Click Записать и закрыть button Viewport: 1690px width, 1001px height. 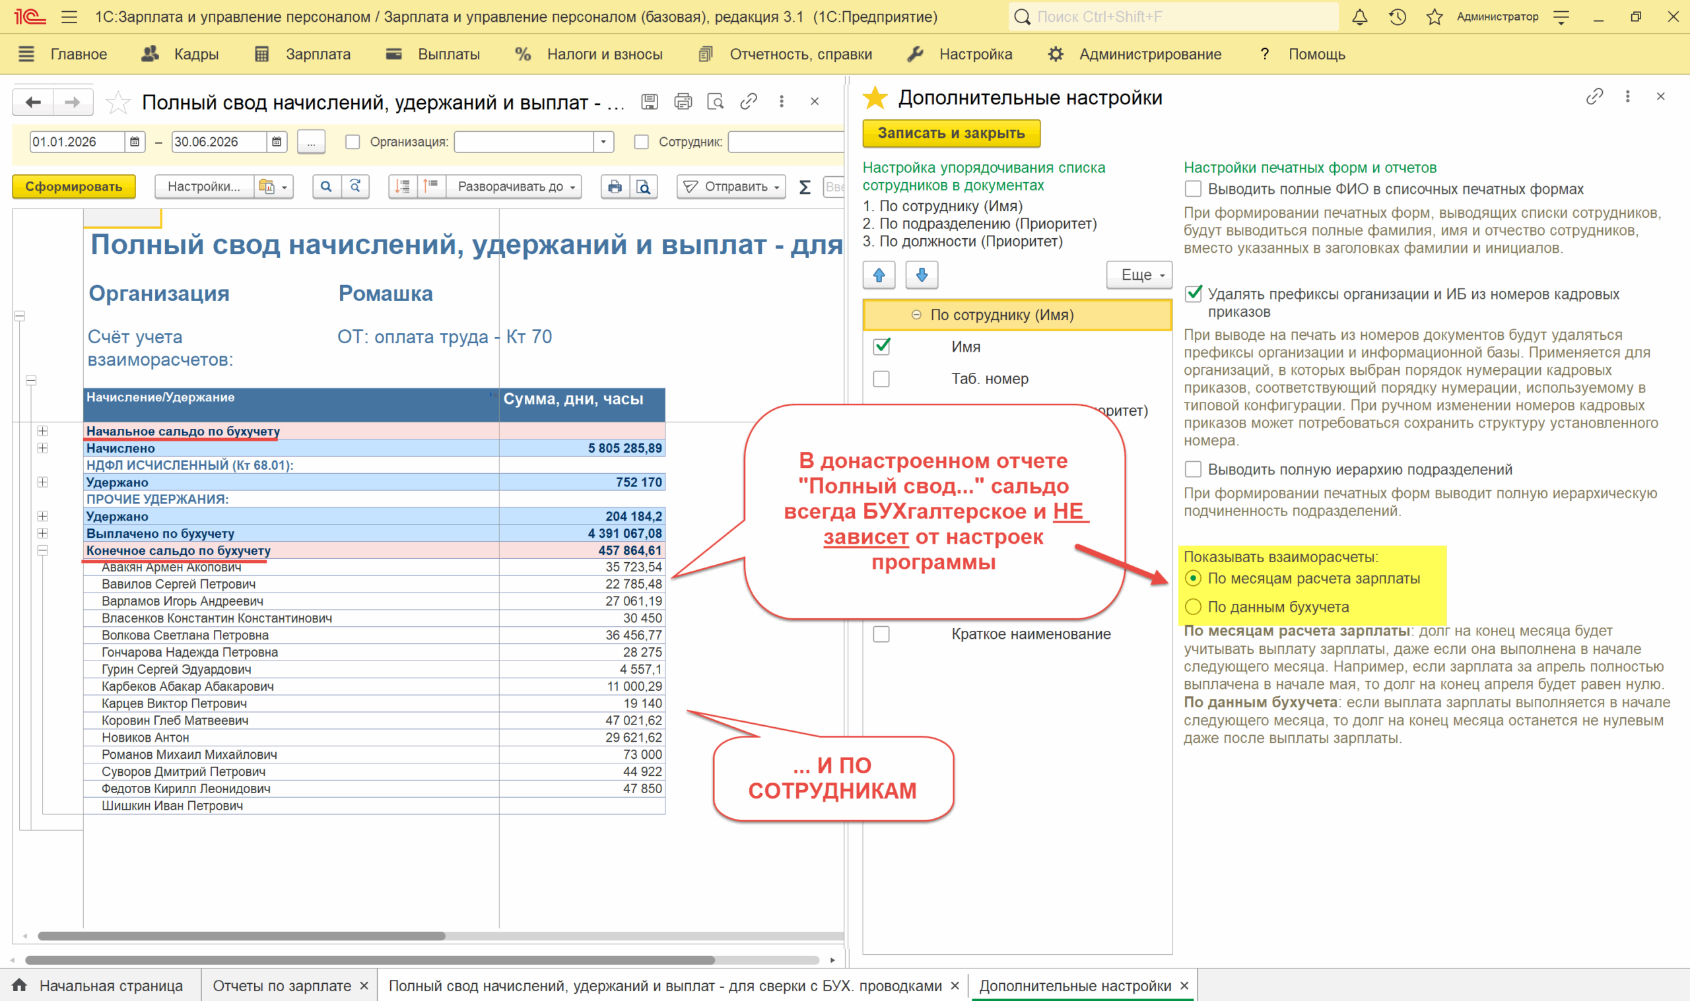coord(951,133)
